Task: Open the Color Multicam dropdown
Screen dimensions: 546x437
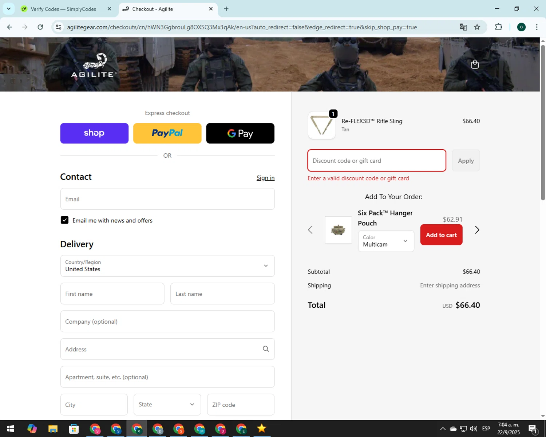Action: click(386, 241)
